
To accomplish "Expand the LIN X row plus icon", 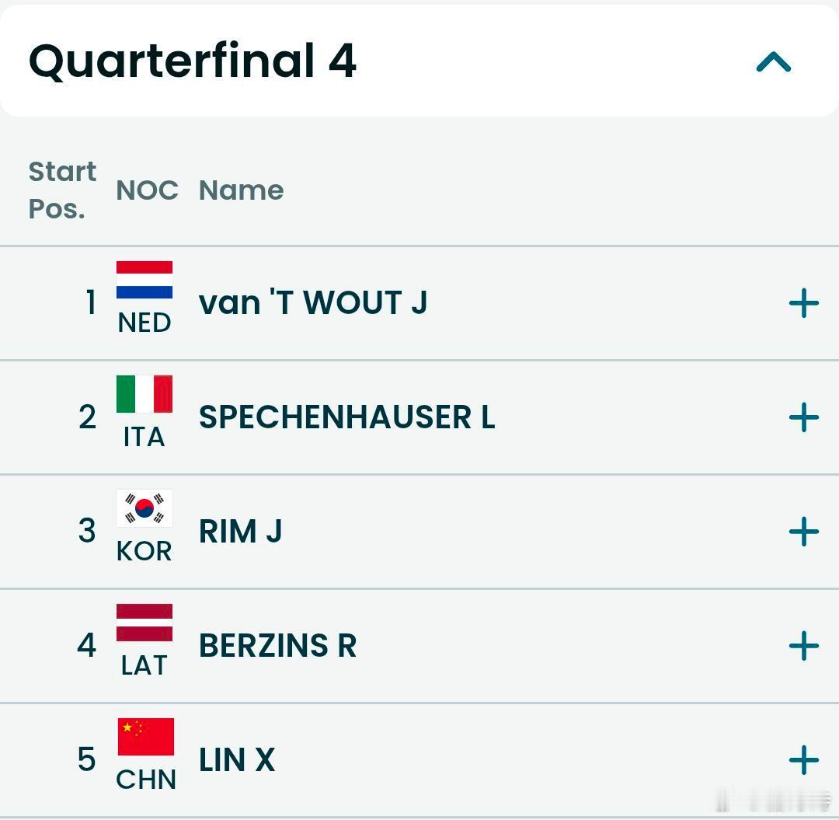I will tap(803, 760).
